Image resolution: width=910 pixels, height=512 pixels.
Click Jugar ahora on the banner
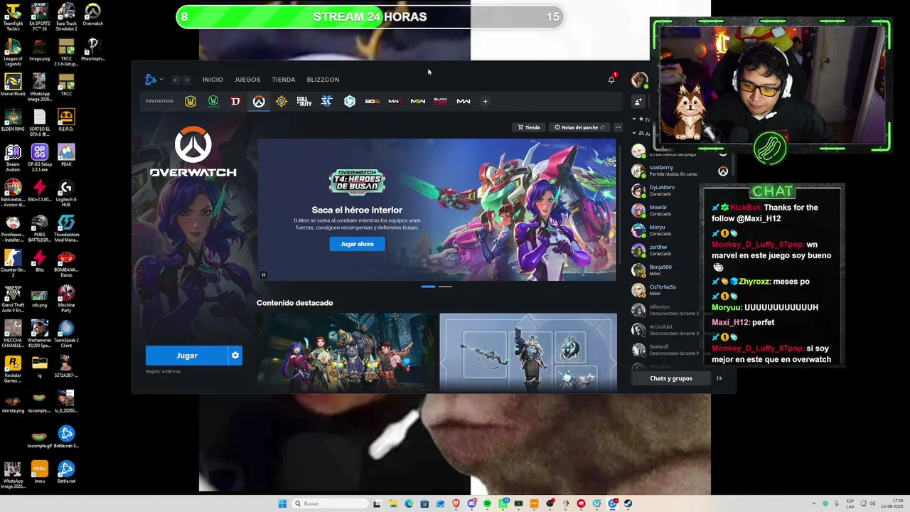(357, 244)
